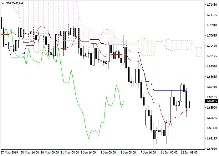Click the 1.69665 price scale label
This screenshot has height=156, width=219.
coord(212,77)
